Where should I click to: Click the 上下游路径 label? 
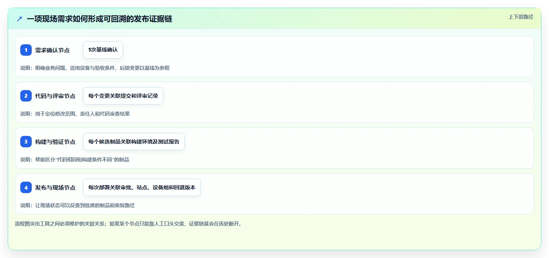[x=521, y=17]
